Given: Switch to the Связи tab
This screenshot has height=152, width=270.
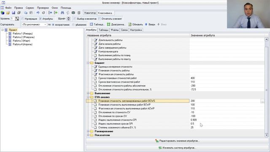Looking at the screenshot, I should (x=124, y=30).
